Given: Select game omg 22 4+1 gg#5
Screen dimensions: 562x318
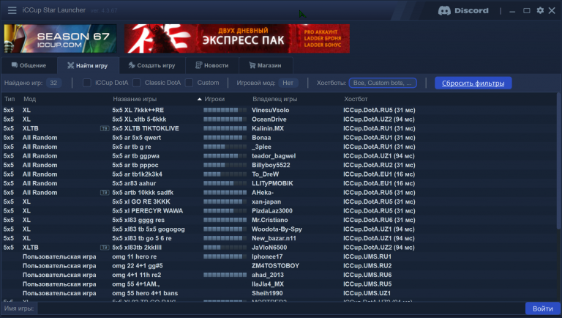Looking at the screenshot, I should click(280, 266).
